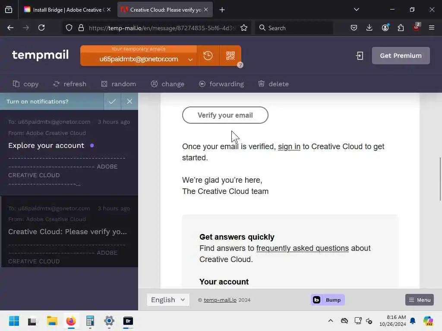Accept notifications with the checkmark
The width and height of the screenshot is (442, 331).
tap(112, 101)
